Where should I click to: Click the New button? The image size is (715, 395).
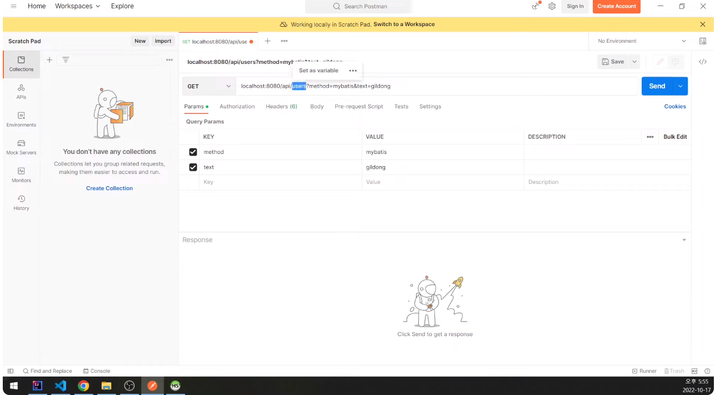pos(140,41)
